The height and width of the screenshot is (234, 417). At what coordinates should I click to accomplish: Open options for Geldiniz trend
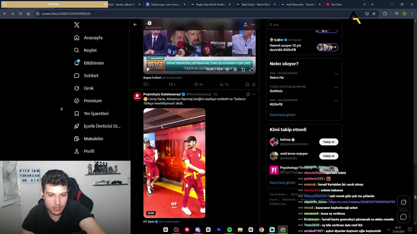pyautogui.click(x=336, y=87)
